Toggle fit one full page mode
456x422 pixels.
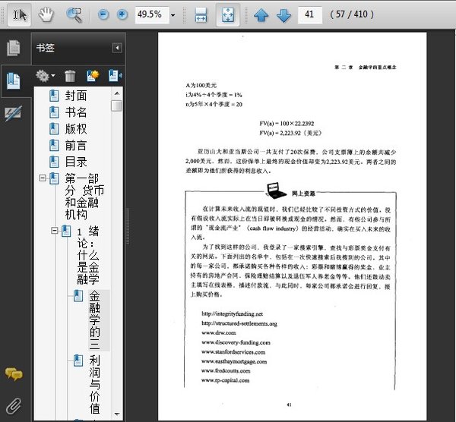tap(227, 14)
